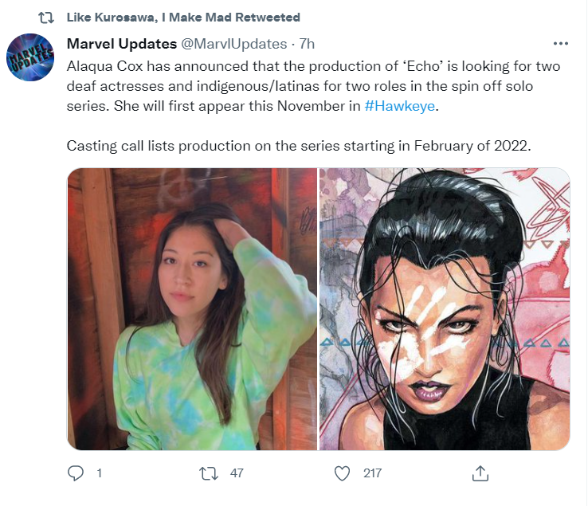Like the tweet with the heart icon
Image resolution: width=588 pixels, height=506 pixels.
pos(342,473)
